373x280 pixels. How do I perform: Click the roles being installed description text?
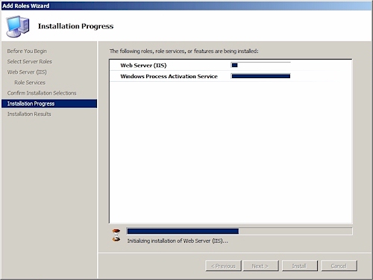(x=184, y=51)
